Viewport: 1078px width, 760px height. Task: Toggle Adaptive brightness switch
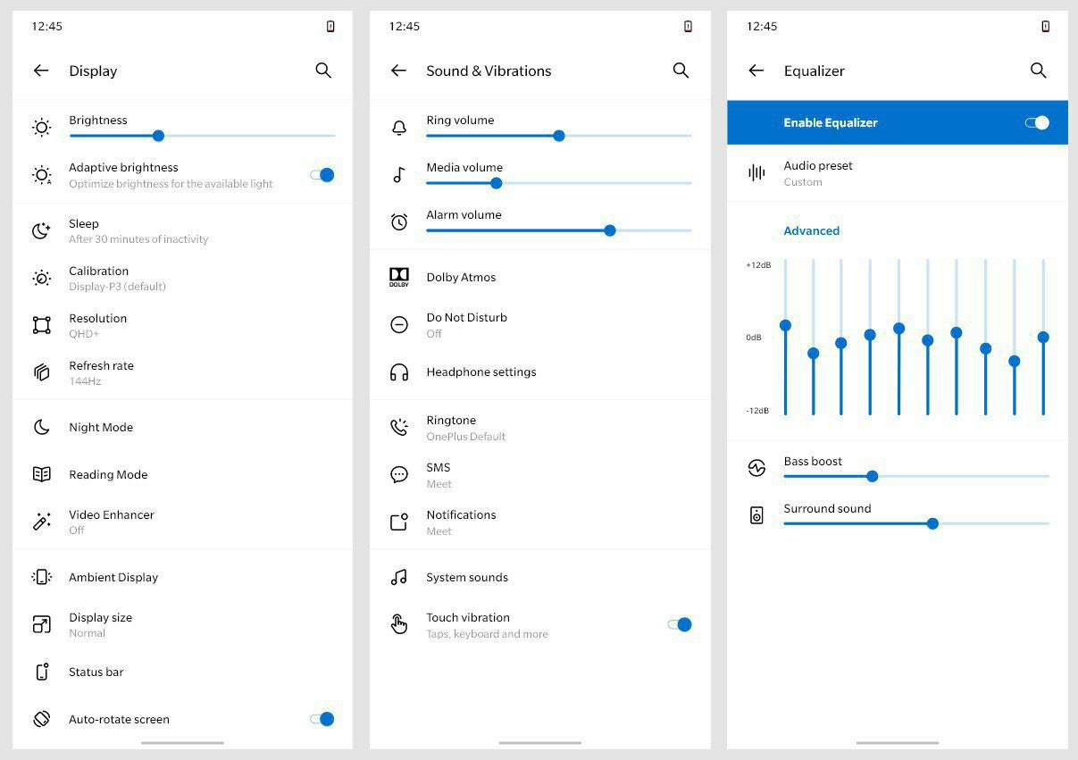point(322,175)
